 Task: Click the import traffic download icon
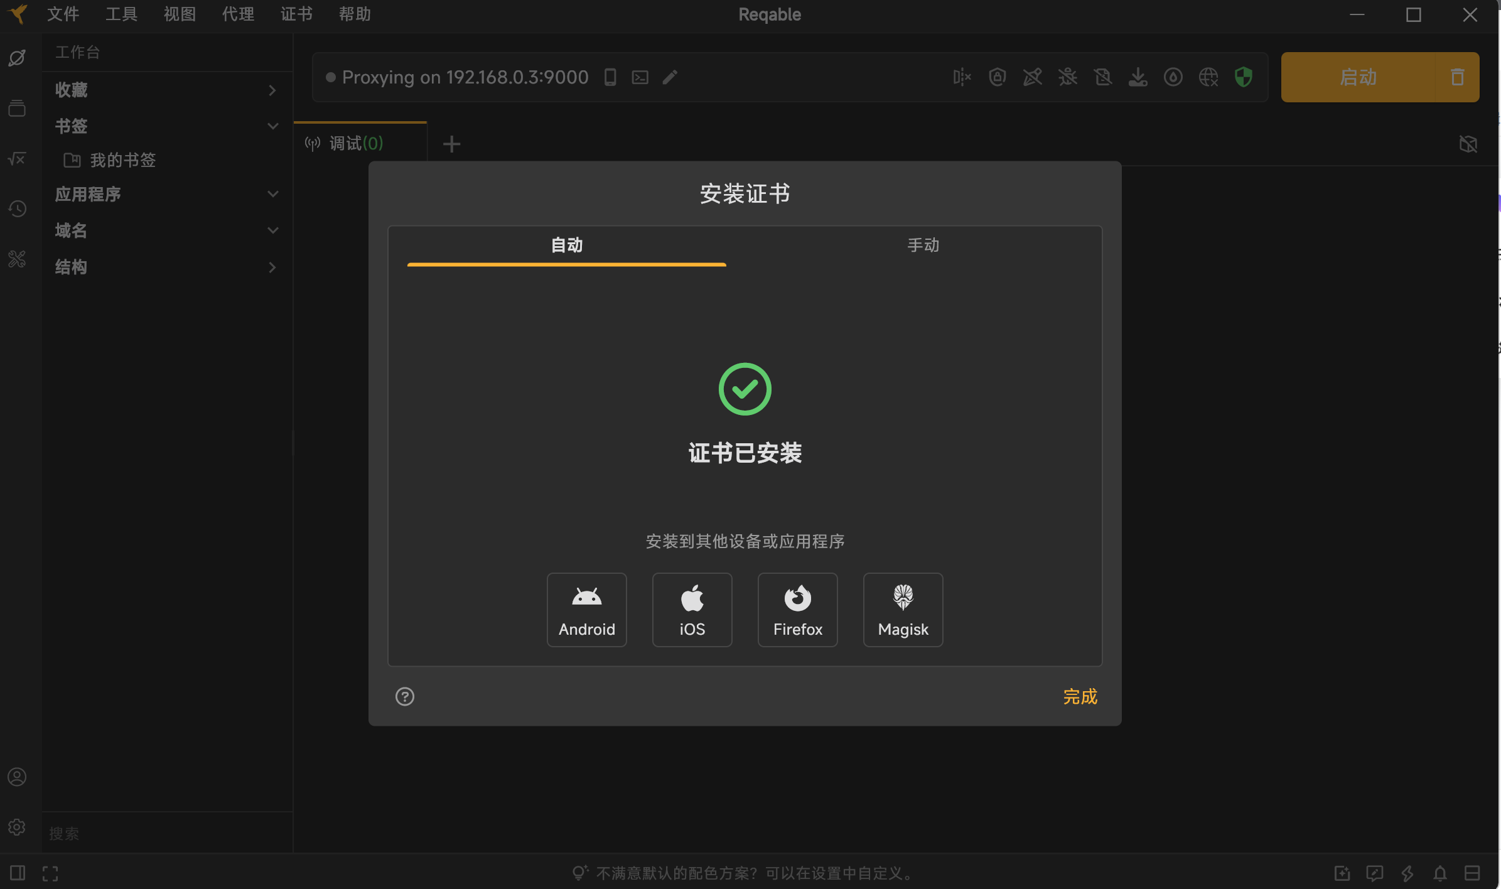coord(1138,77)
